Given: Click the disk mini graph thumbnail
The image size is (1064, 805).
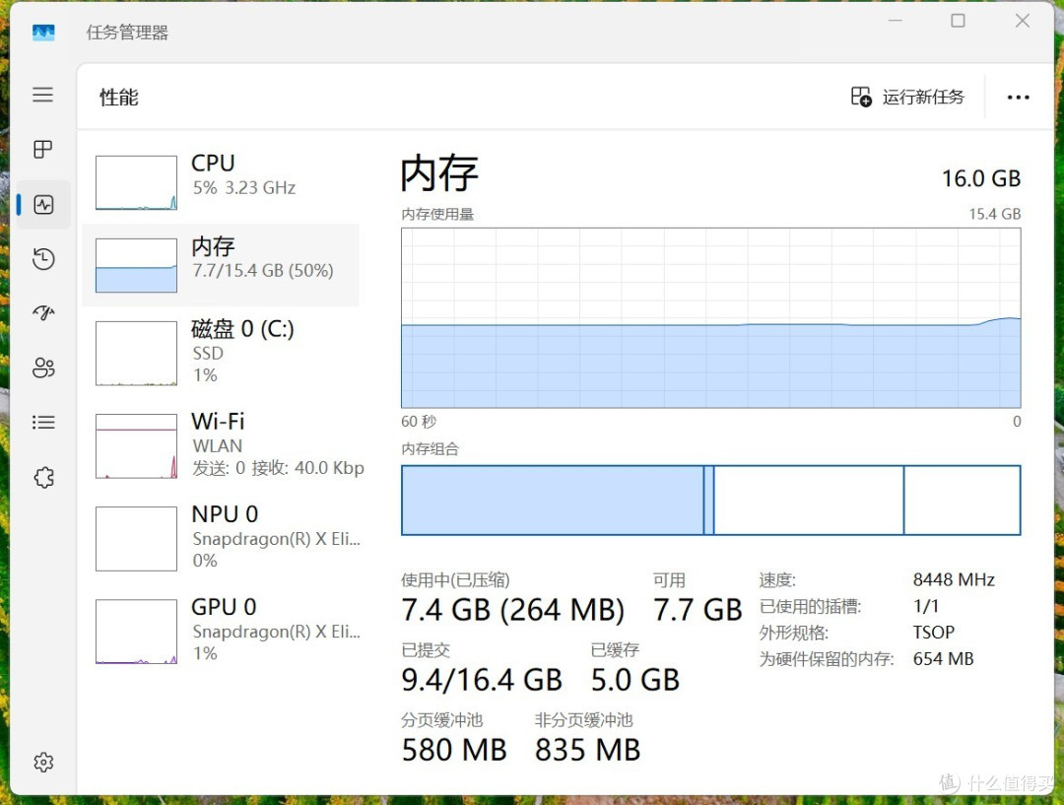Looking at the screenshot, I should click(136, 353).
